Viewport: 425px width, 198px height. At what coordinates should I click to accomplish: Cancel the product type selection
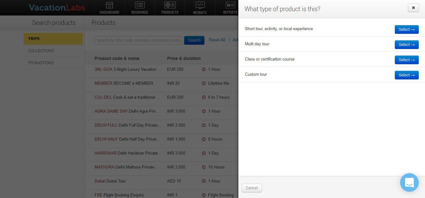tap(252, 188)
